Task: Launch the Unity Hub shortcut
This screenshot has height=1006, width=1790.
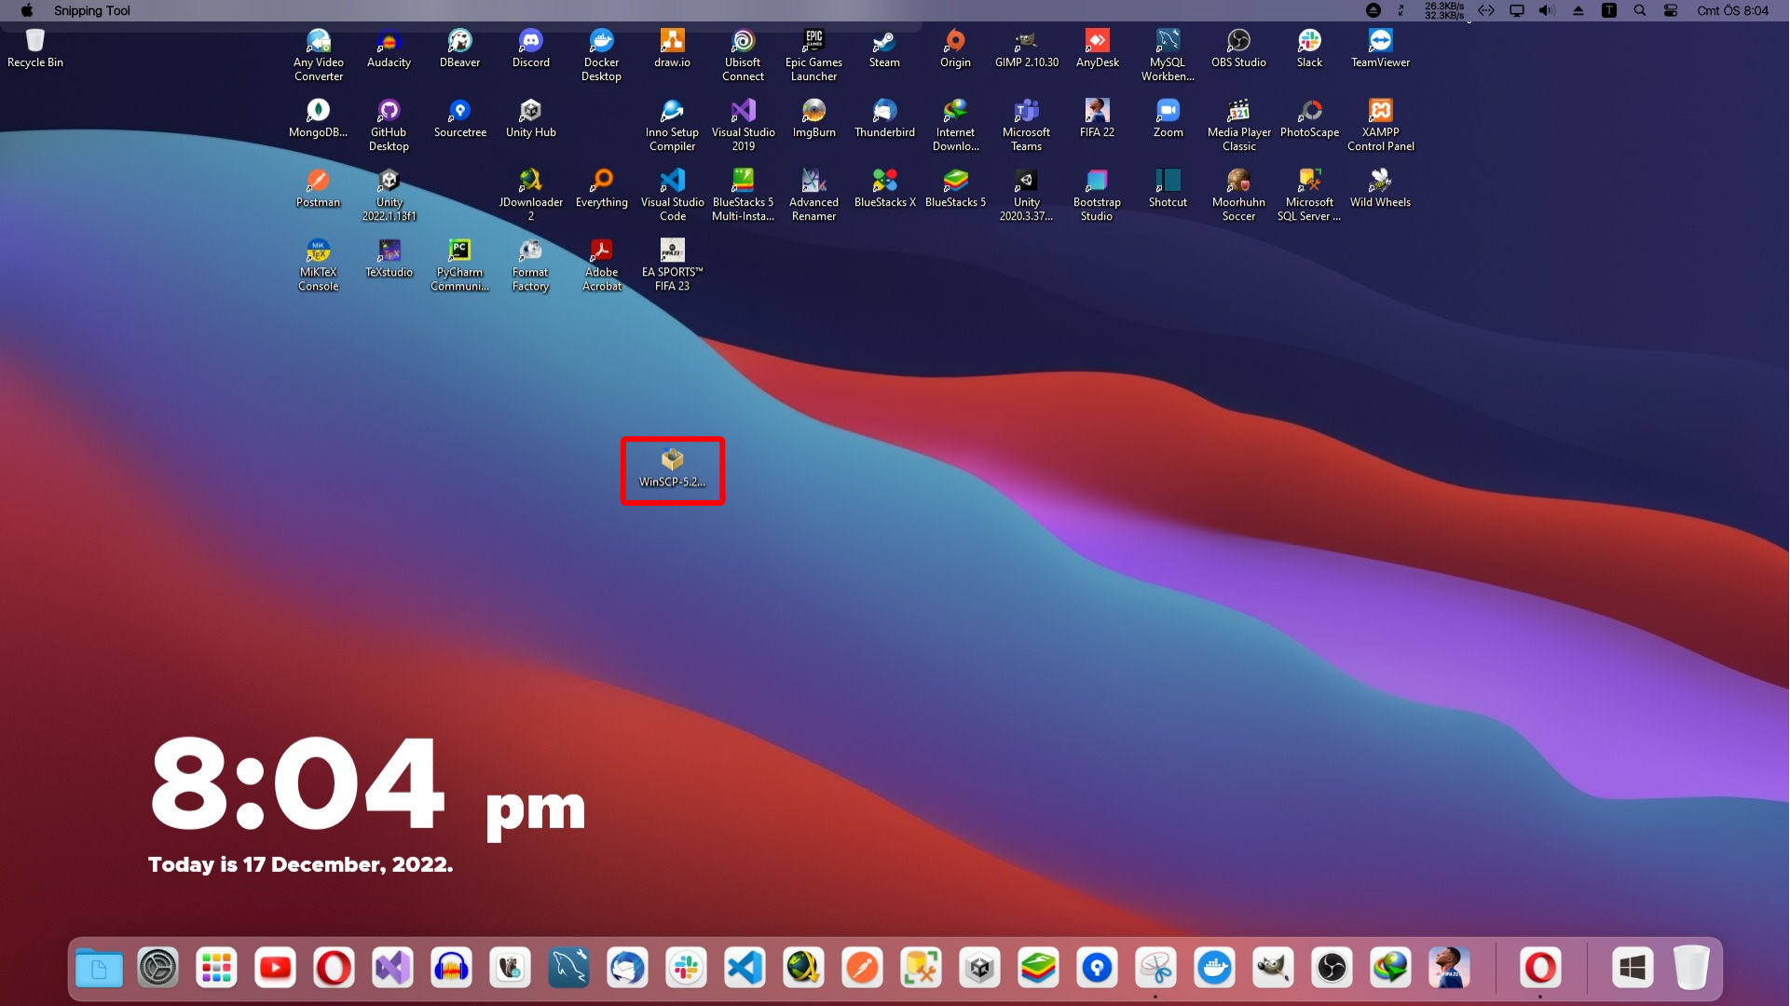Action: (531, 118)
